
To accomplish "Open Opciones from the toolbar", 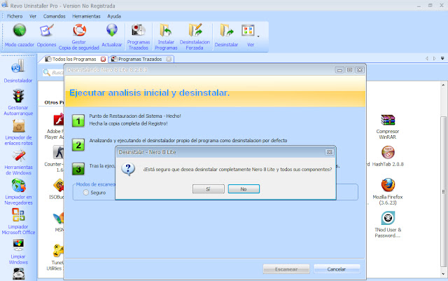I will (47, 36).
